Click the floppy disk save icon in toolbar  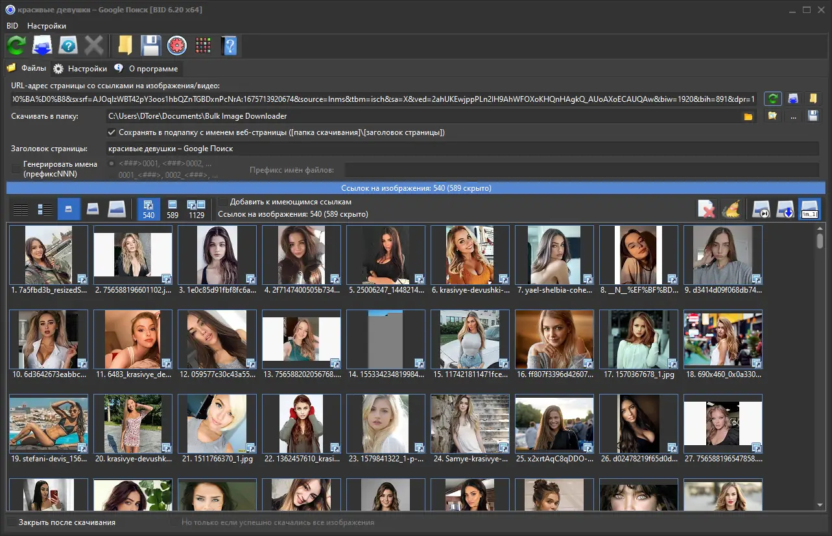[x=151, y=45]
